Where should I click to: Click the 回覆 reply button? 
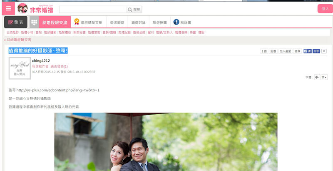click(273, 51)
